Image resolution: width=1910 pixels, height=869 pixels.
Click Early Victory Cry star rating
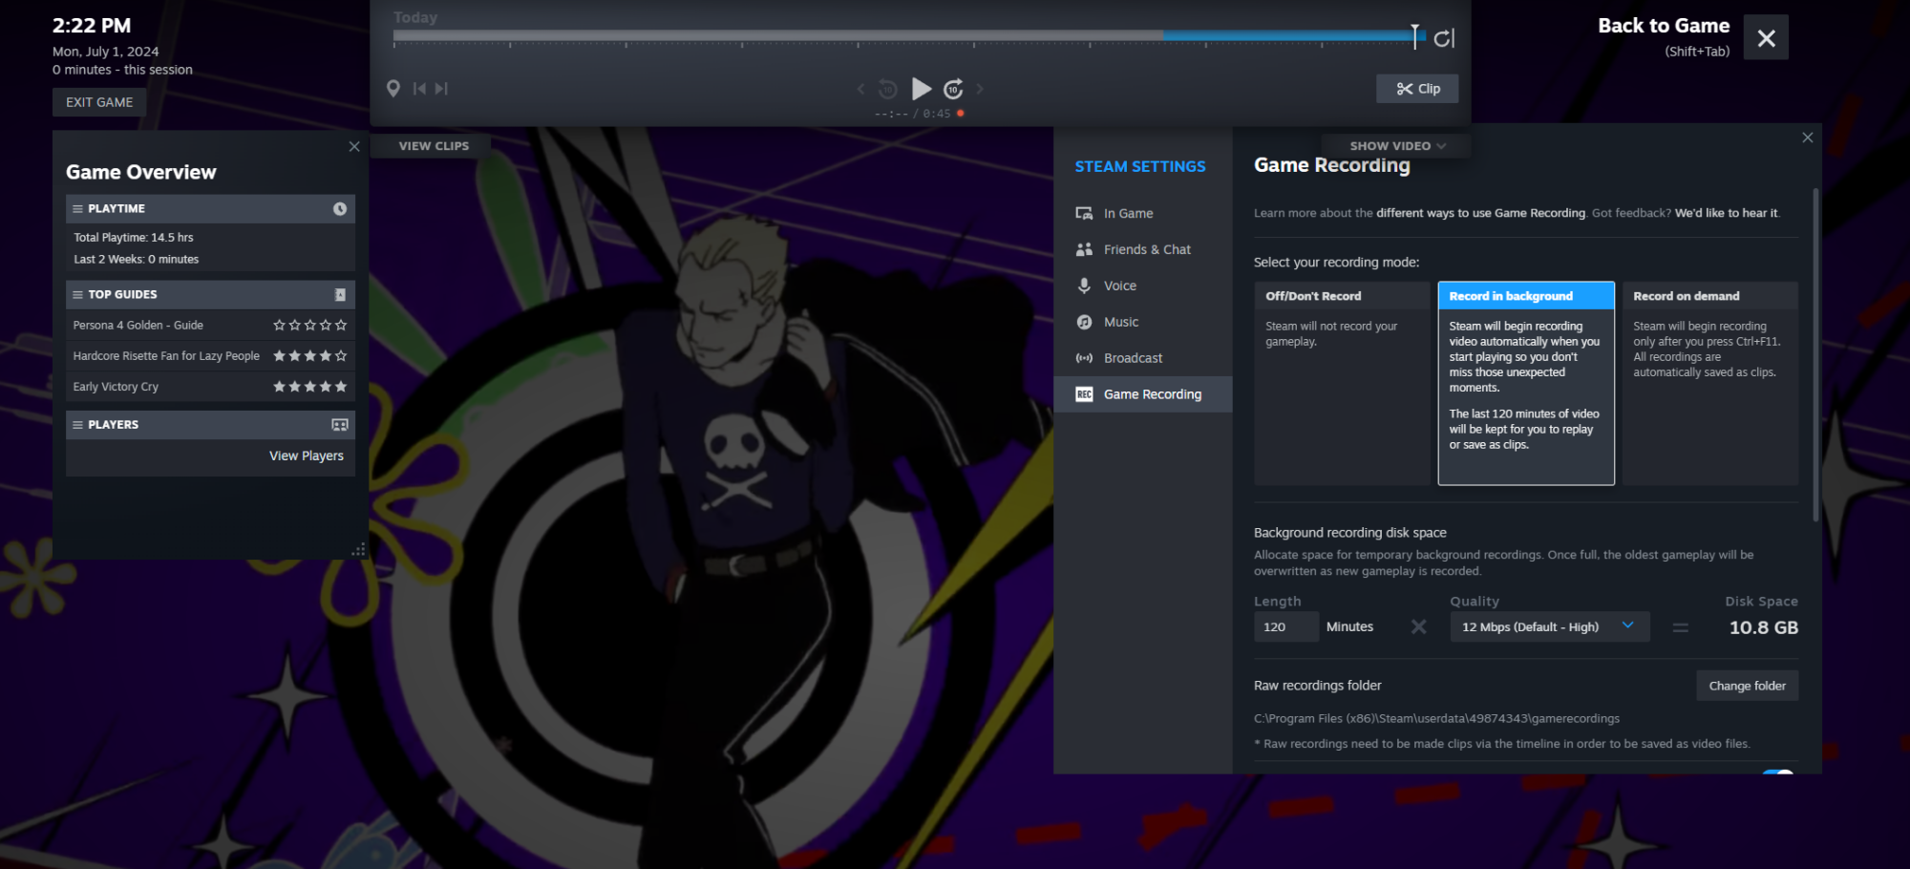pyautogui.click(x=309, y=387)
